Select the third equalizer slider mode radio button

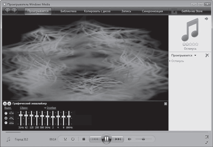pos(6,122)
